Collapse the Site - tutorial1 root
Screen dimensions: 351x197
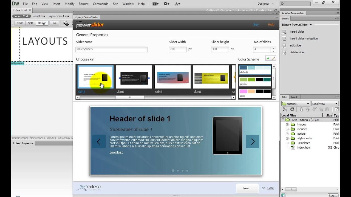(x=283, y=120)
